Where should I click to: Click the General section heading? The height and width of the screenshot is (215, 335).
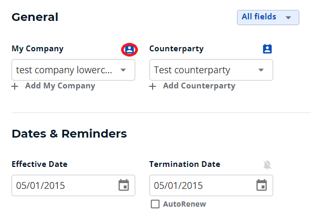[35, 17]
